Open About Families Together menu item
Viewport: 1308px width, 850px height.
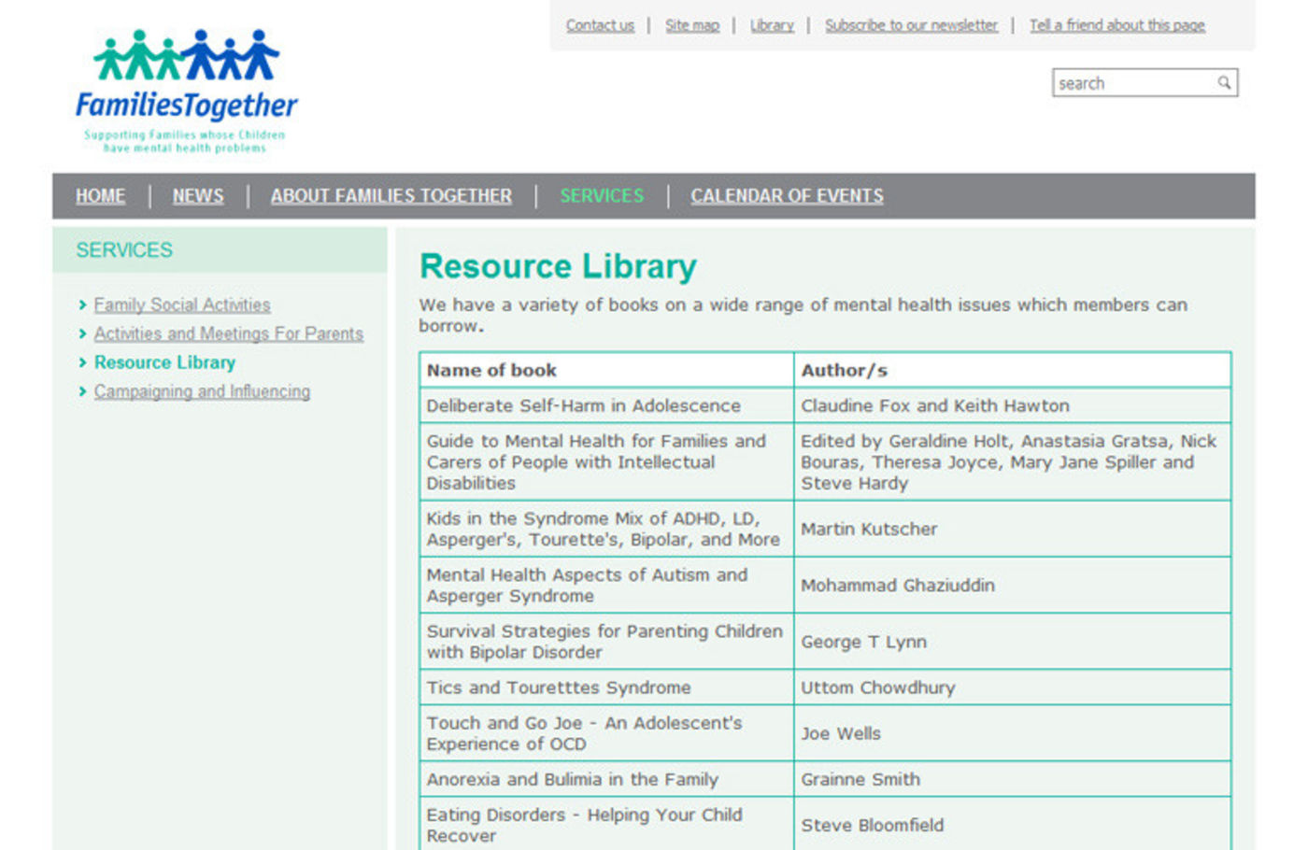tap(391, 196)
